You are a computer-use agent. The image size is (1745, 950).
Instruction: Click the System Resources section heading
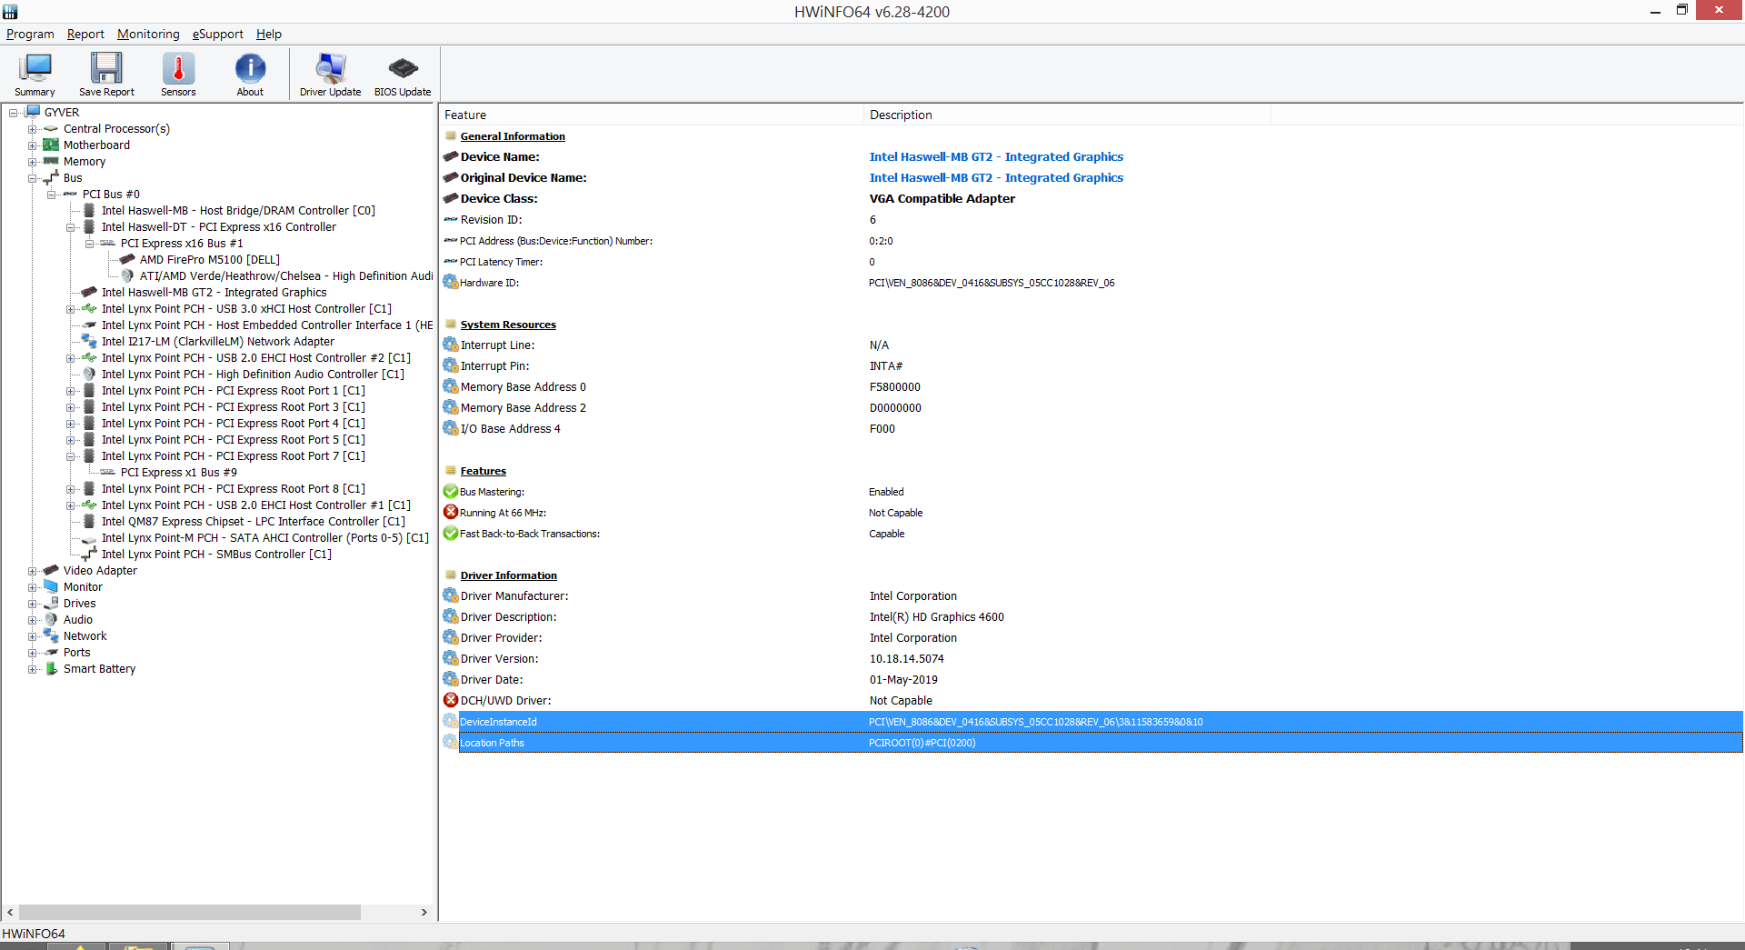coord(508,325)
